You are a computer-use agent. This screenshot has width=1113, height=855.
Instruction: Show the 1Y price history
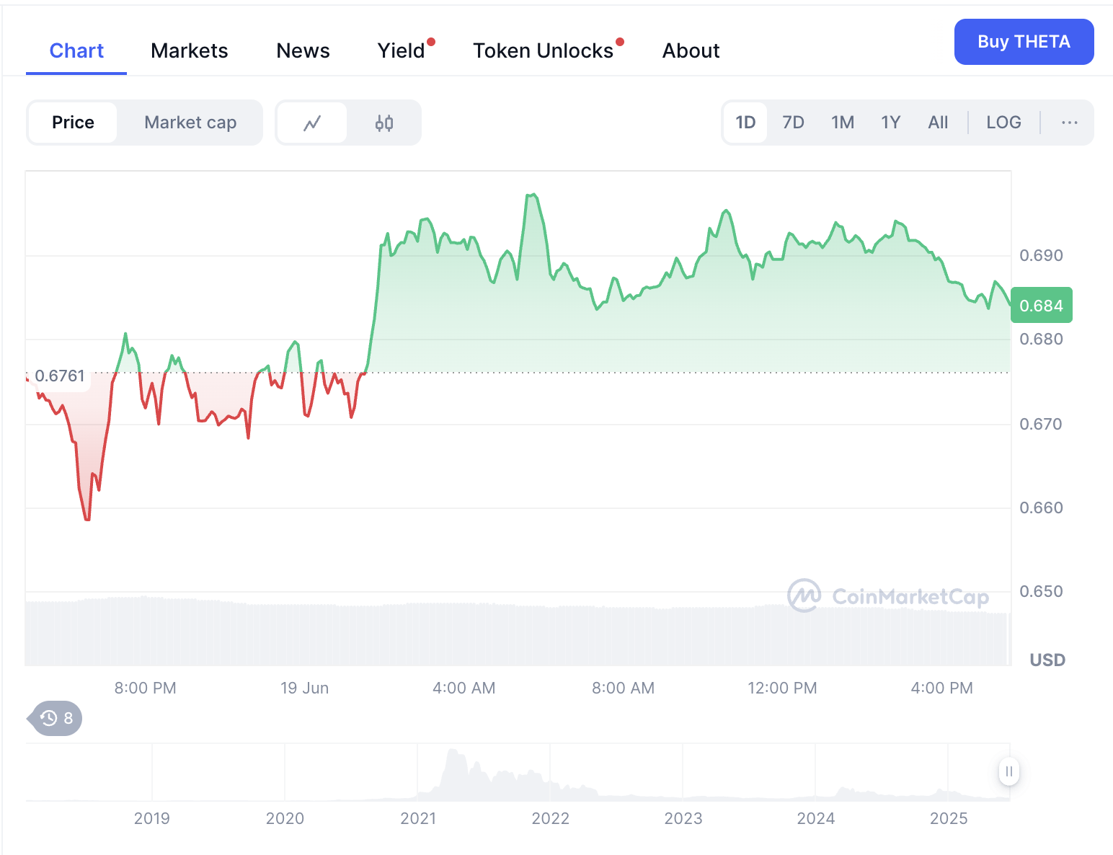click(890, 123)
